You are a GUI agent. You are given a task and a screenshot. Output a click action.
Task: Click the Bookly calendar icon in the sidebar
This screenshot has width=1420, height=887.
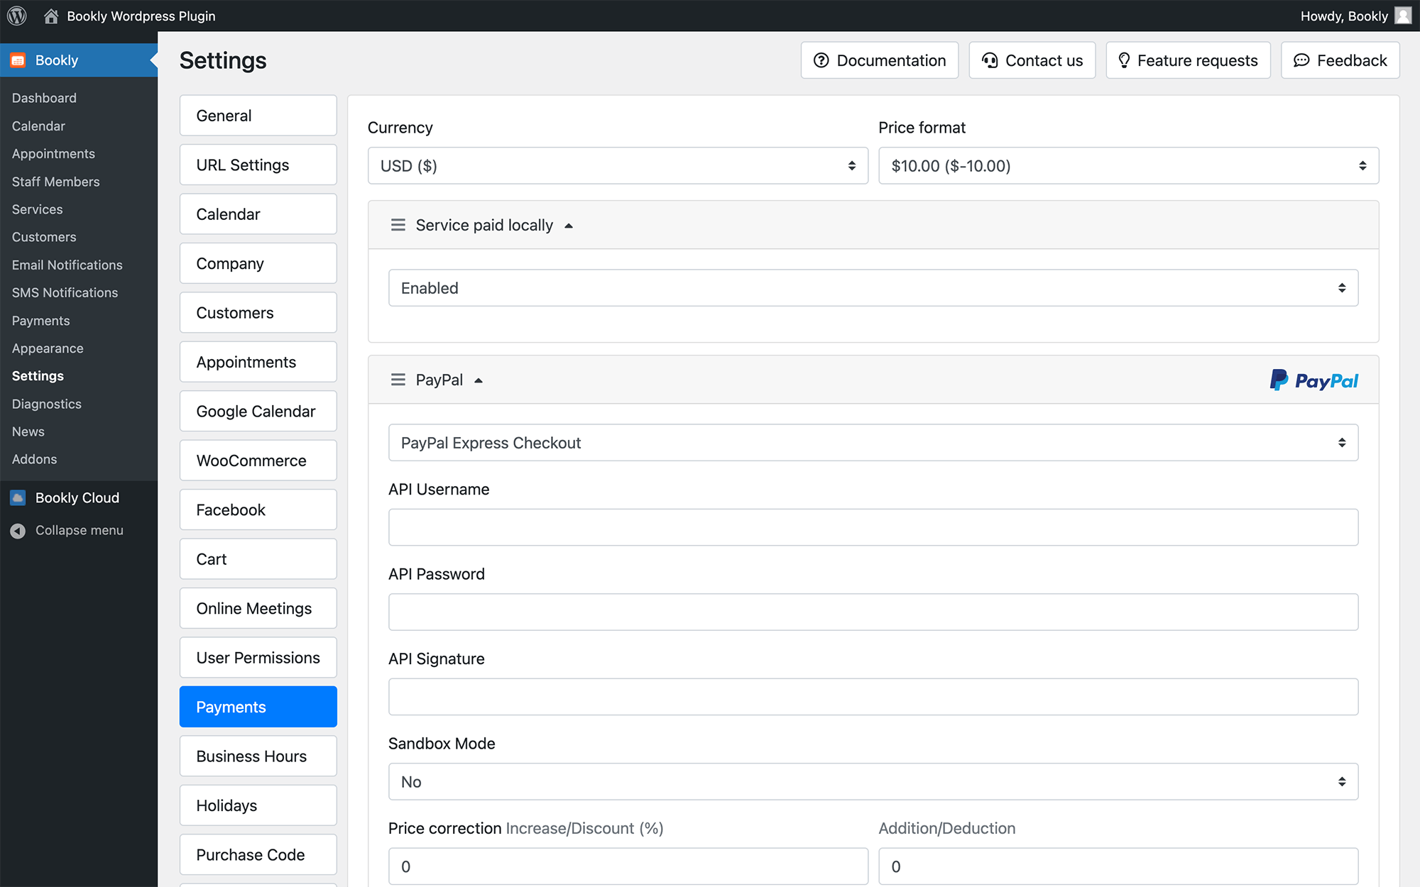18,60
